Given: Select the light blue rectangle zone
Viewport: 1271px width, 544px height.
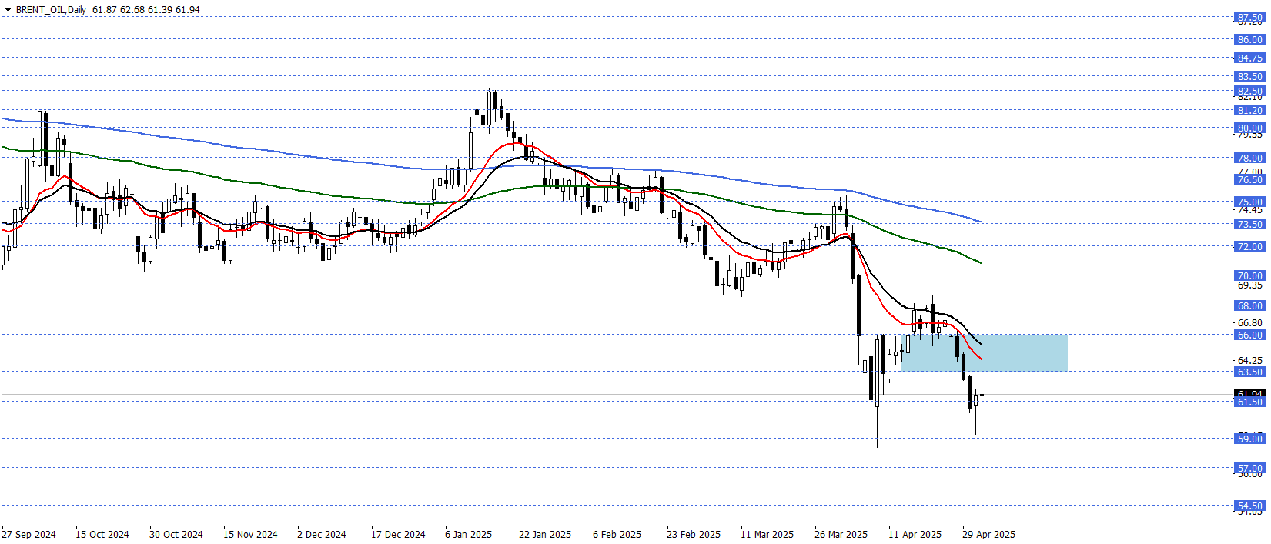Looking at the screenshot, I should (x=984, y=352).
